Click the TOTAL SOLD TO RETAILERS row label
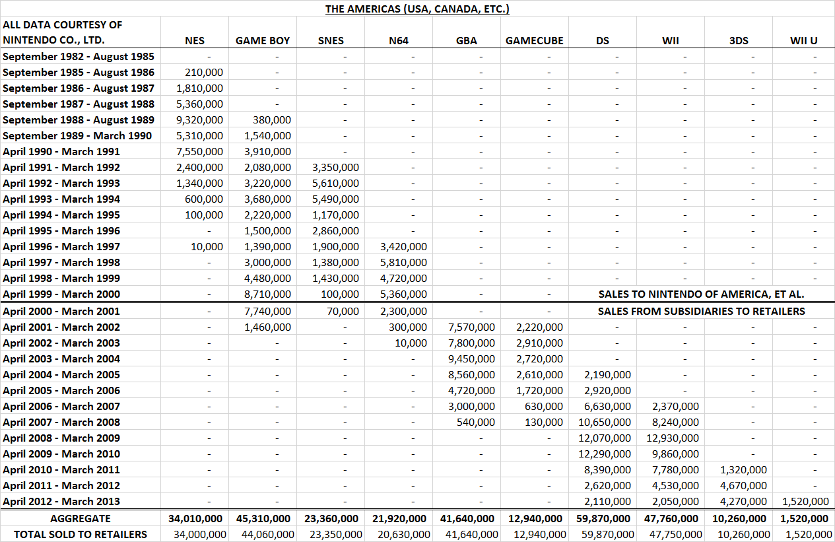Viewport: 835px width, 542px height. [81, 534]
